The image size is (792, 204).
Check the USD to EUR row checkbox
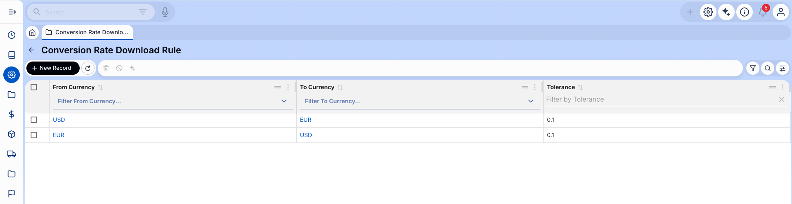(x=34, y=120)
